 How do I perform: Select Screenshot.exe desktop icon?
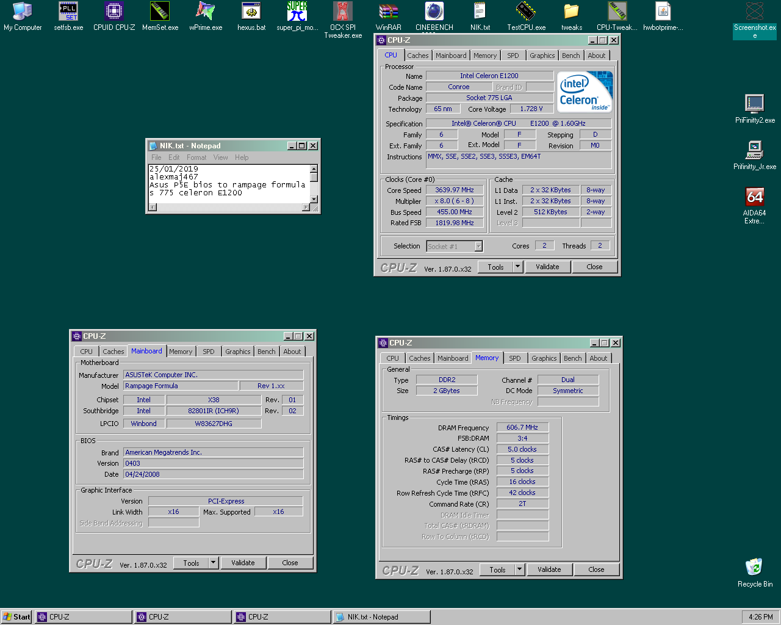pos(755,20)
